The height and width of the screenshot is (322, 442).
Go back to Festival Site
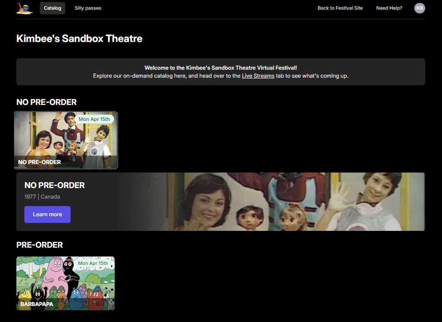pyautogui.click(x=340, y=8)
